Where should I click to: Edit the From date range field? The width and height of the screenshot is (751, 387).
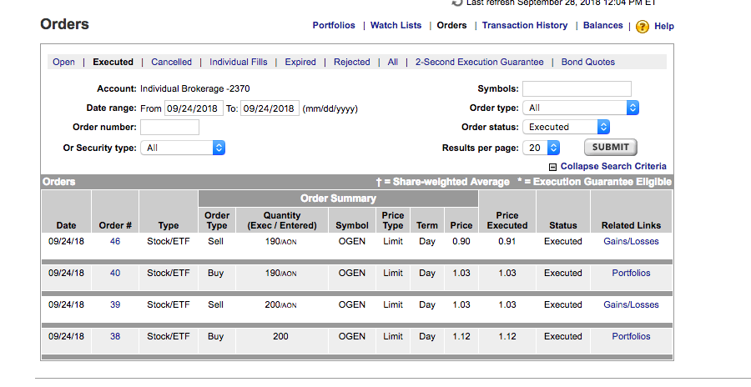coord(194,108)
